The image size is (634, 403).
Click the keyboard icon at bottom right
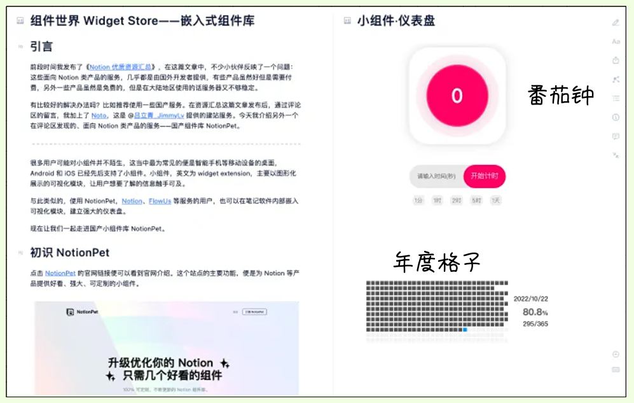(616, 369)
